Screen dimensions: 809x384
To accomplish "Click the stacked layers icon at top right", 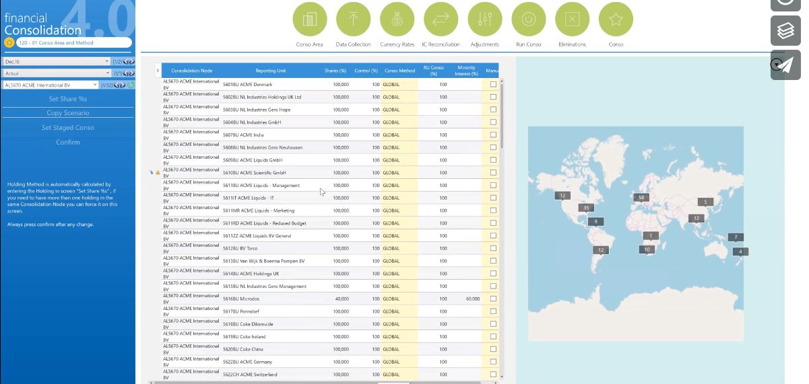I will tap(785, 30).
